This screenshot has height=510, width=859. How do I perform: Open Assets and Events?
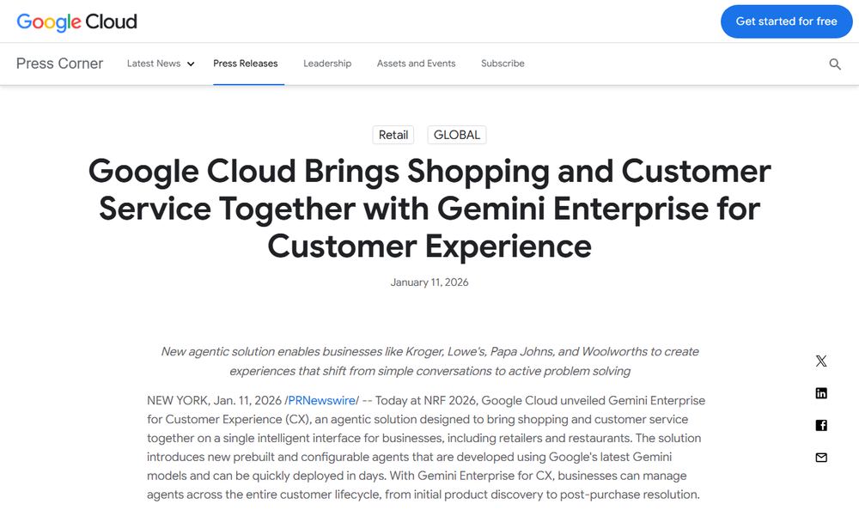[417, 64]
